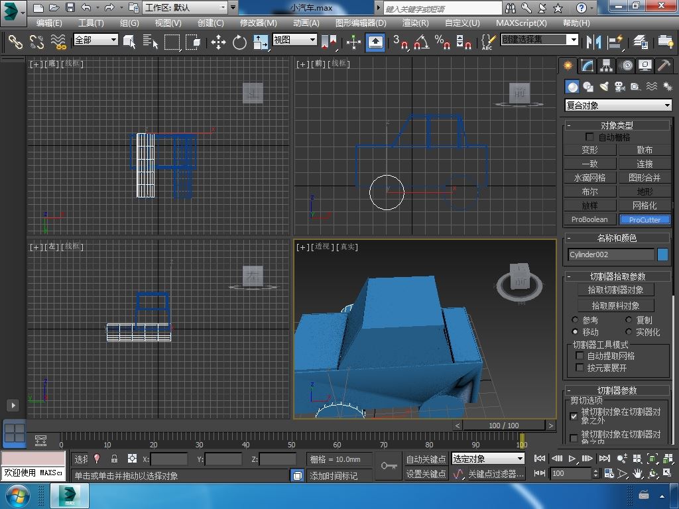Collapse the 切割器拾取参数 rollout

point(617,276)
